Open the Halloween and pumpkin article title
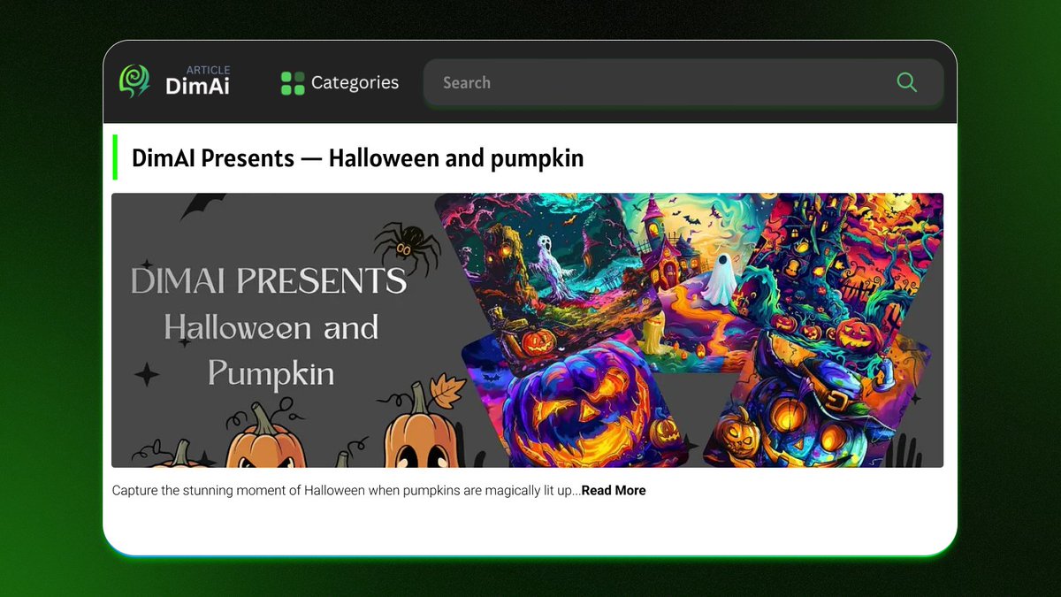 coord(357,158)
